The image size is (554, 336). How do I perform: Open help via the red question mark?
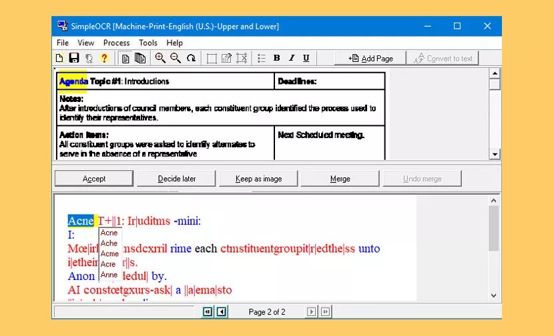point(104,58)
